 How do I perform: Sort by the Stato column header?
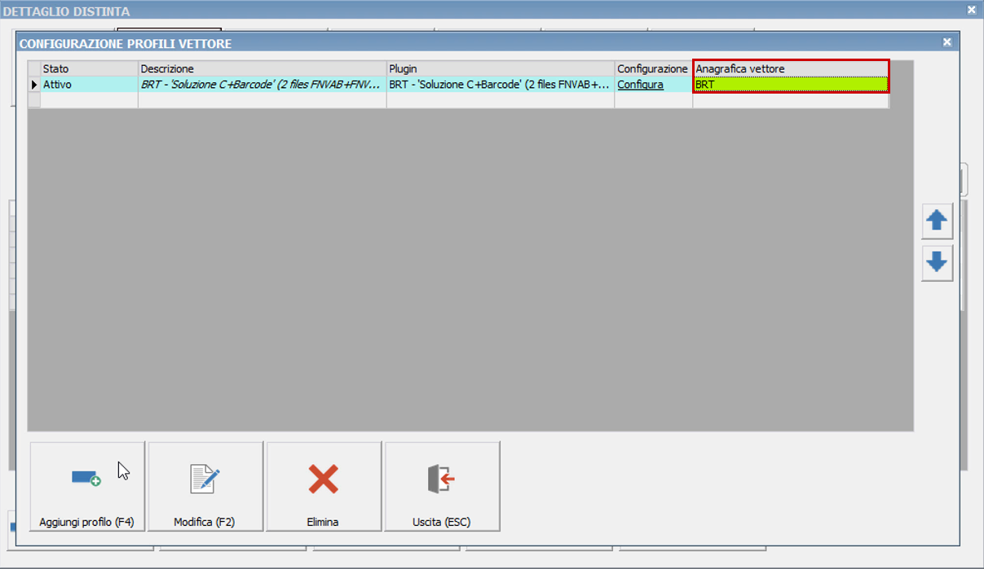(89, 69)
